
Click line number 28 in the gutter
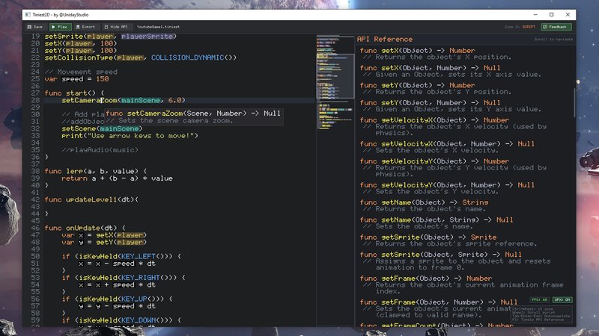(35, 100)
